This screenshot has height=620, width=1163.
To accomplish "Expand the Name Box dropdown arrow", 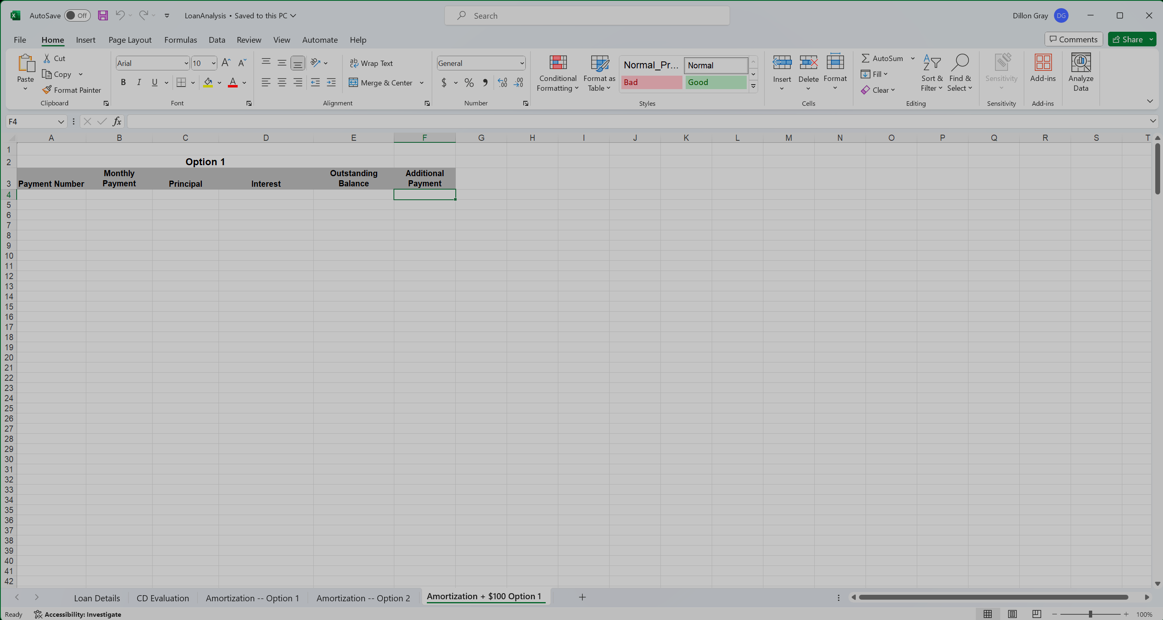I will click(61, 122).
